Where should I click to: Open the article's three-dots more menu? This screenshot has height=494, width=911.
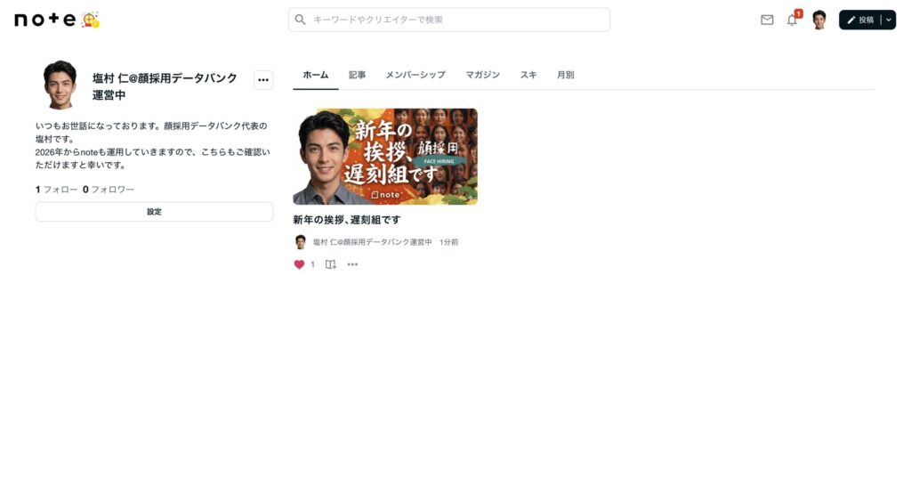click(352, 264)
